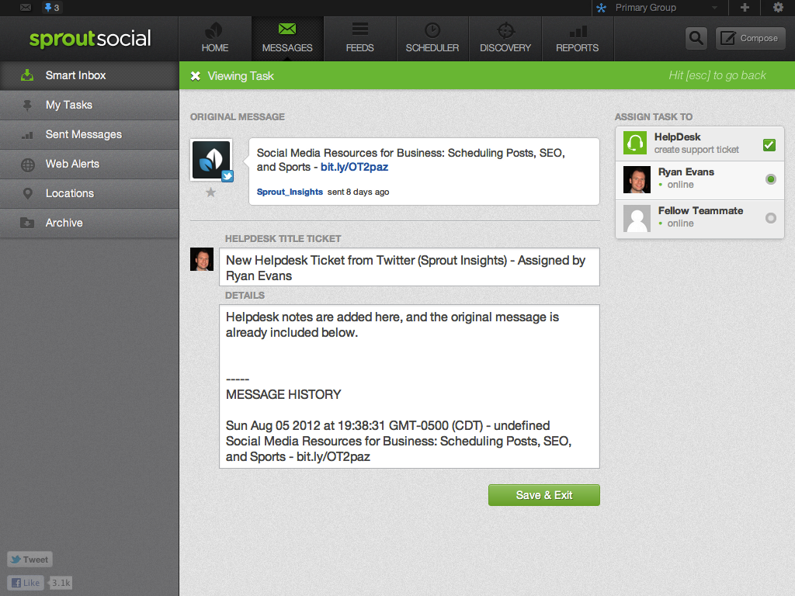Check the HelpDesk create support ticket option
795x596 pixels.
coord(769,144)
